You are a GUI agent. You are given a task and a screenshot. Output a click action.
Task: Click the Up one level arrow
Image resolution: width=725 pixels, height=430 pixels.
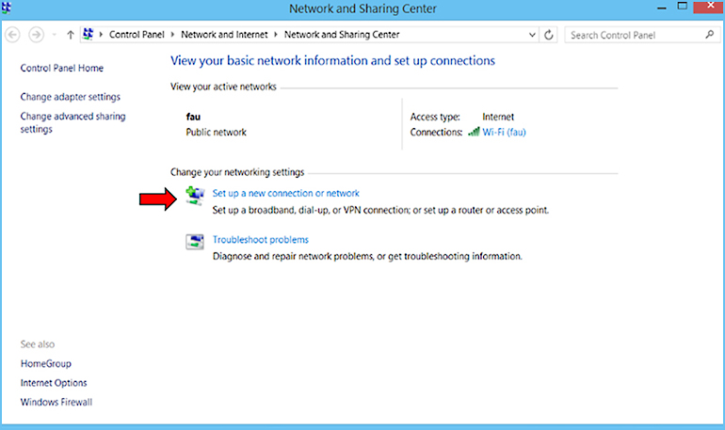pyautogui.click(x=71, y=35)
